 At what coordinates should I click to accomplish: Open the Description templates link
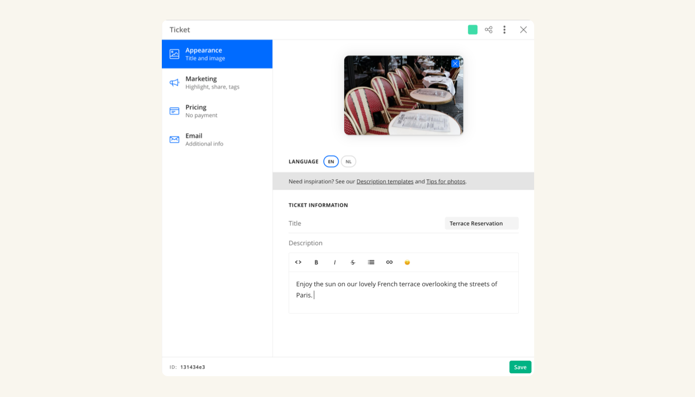(x=385, y=182)
